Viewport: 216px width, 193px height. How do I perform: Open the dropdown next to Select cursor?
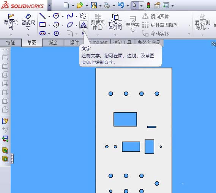pyautogui.click(x=142, y=6)
